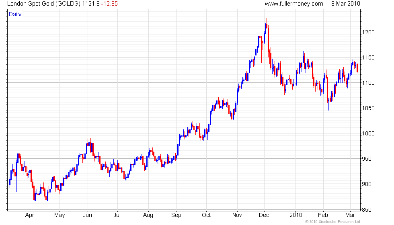Image resolution: width=394 pixels, height=225 pixels.
Task: Click the 'Sep' month axis label
Action: 176,215
